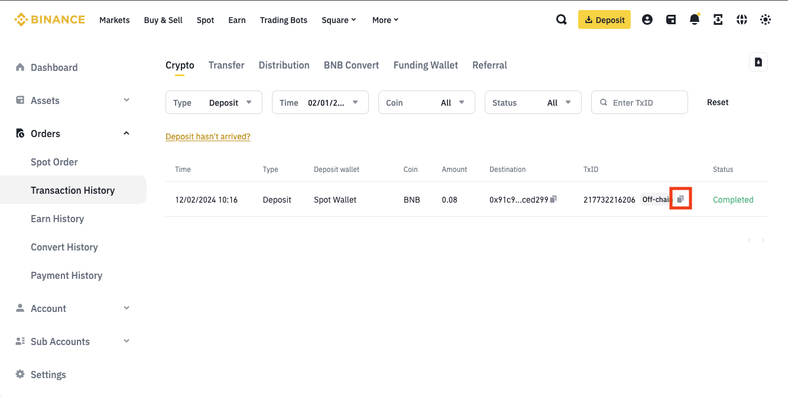788x397 pixels.
Task: Collapse the Orders sidebar section
Action: coord(127,134)
